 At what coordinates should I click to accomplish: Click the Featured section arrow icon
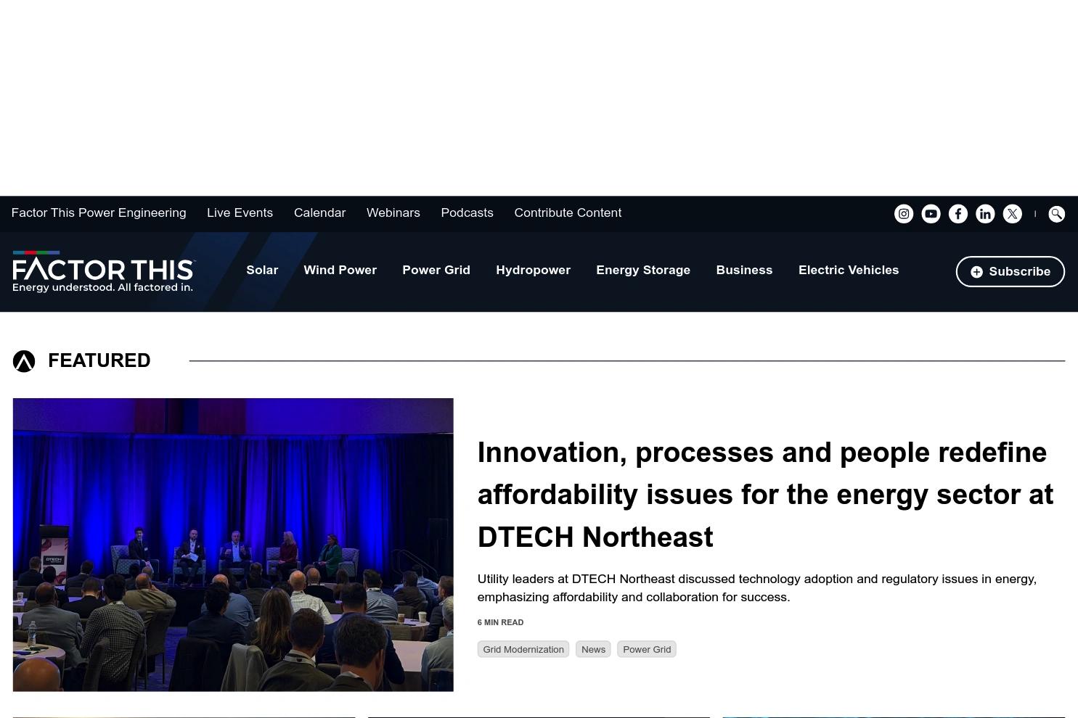[24, 361]
